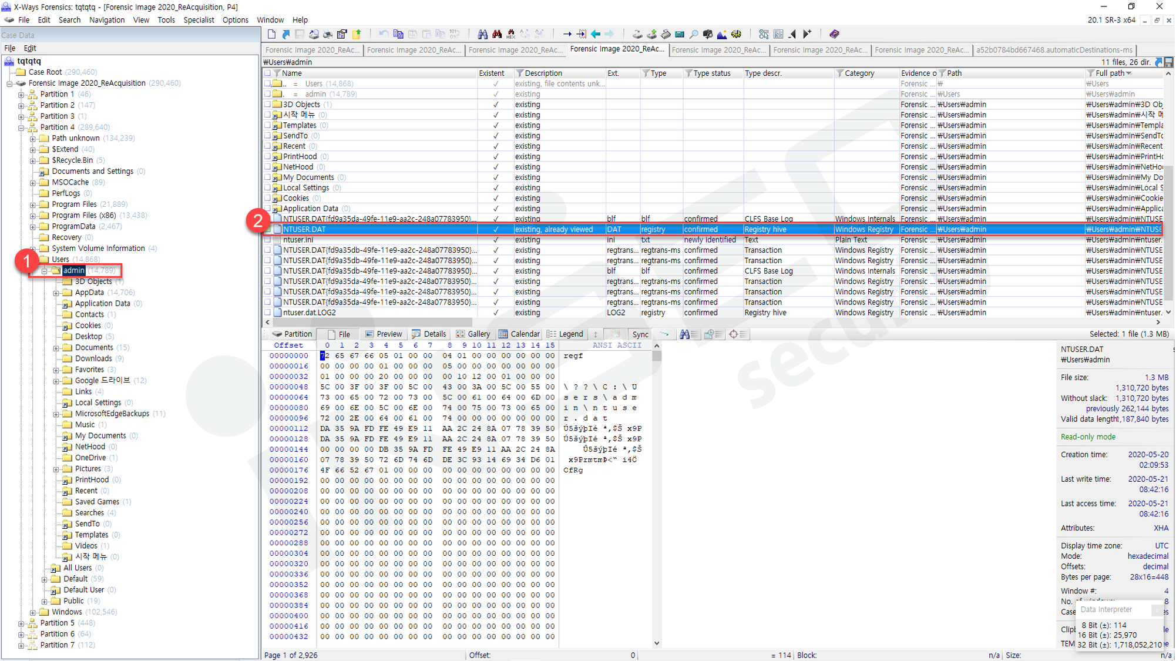Switch to the Details tab
The image size is (1176, 661).
pos(429,334)
